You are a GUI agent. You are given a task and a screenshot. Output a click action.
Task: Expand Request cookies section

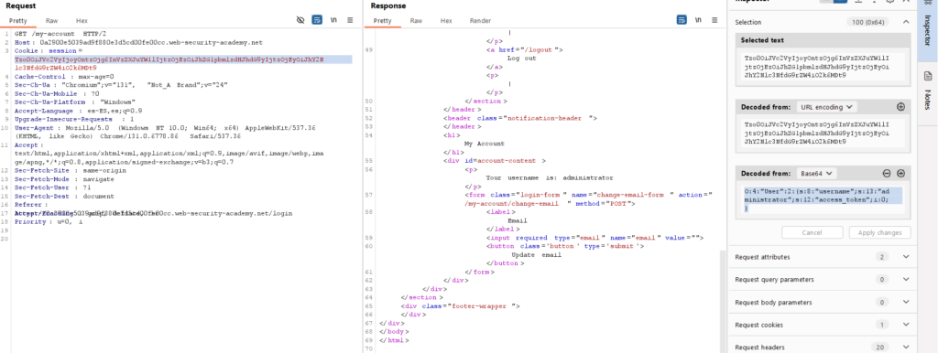[906, 325]
